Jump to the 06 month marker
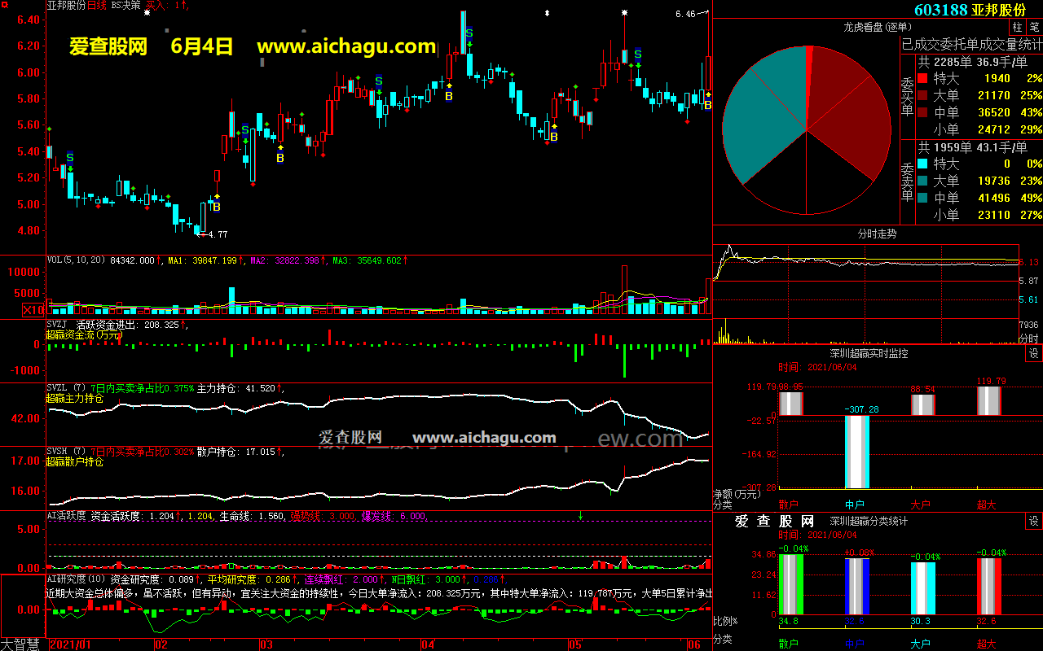 coord(695,644)
